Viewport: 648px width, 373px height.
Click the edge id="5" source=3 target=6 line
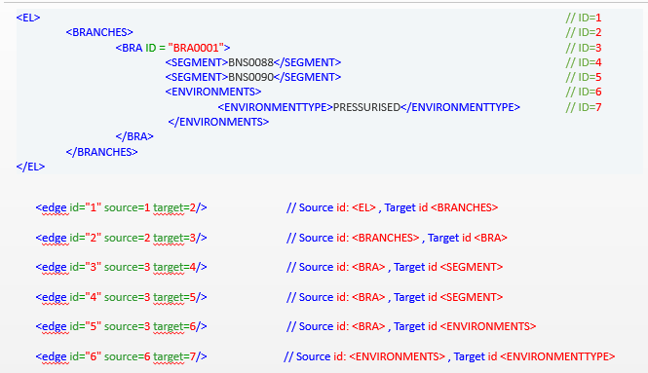(122, 326)
